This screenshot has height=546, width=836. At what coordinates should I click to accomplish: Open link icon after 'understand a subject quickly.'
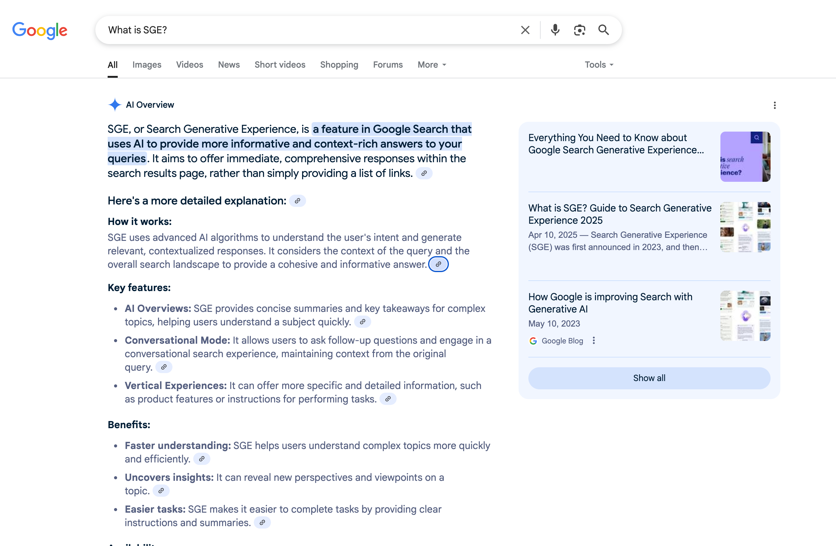click(x=362, y=322)
